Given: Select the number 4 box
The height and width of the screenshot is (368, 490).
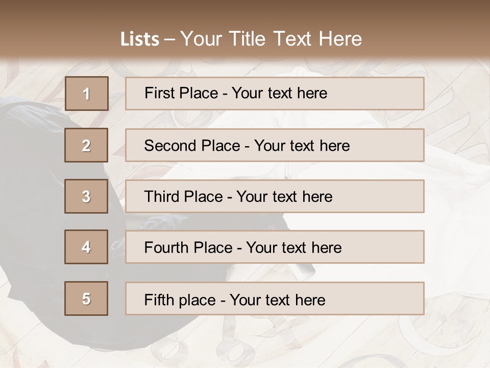Looking at the screenshot, I should (x=87, y=247).
